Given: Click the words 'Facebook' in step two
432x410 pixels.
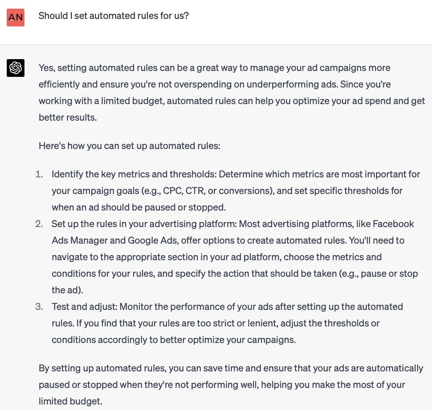Looking at the screenshot, I should (393, 224).
